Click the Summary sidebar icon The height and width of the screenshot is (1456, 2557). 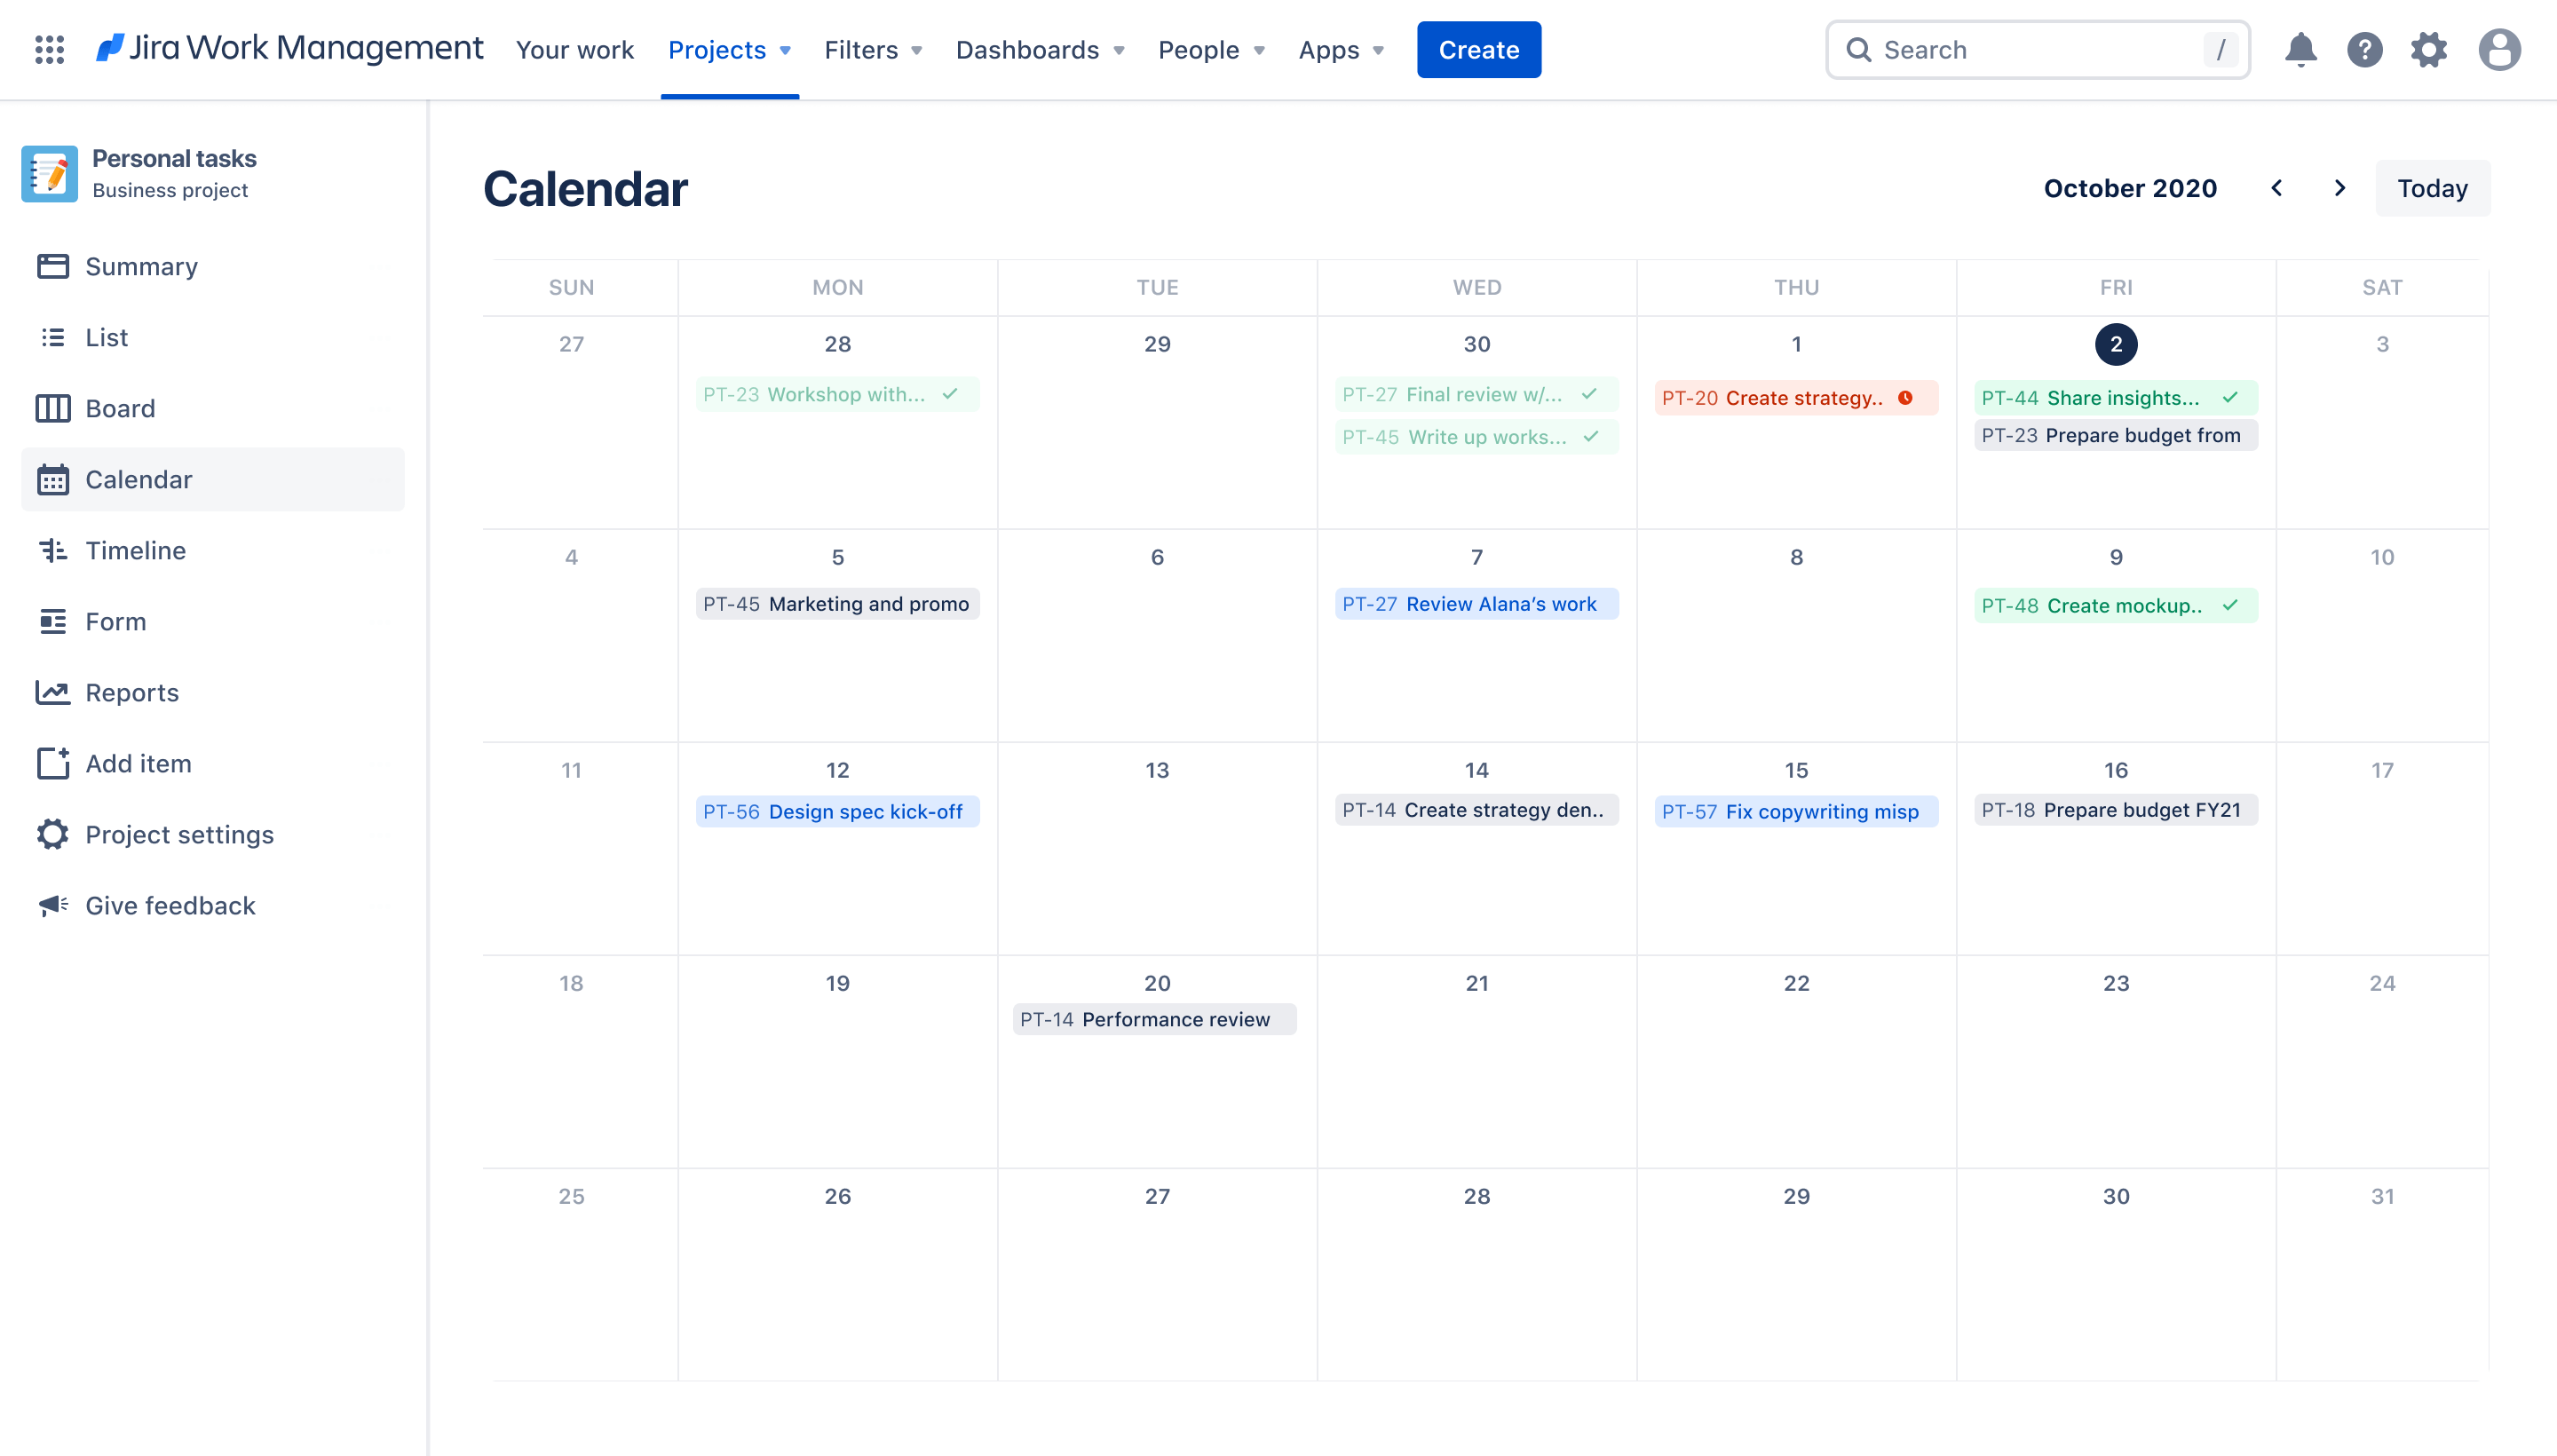click(x=52, y=265)
